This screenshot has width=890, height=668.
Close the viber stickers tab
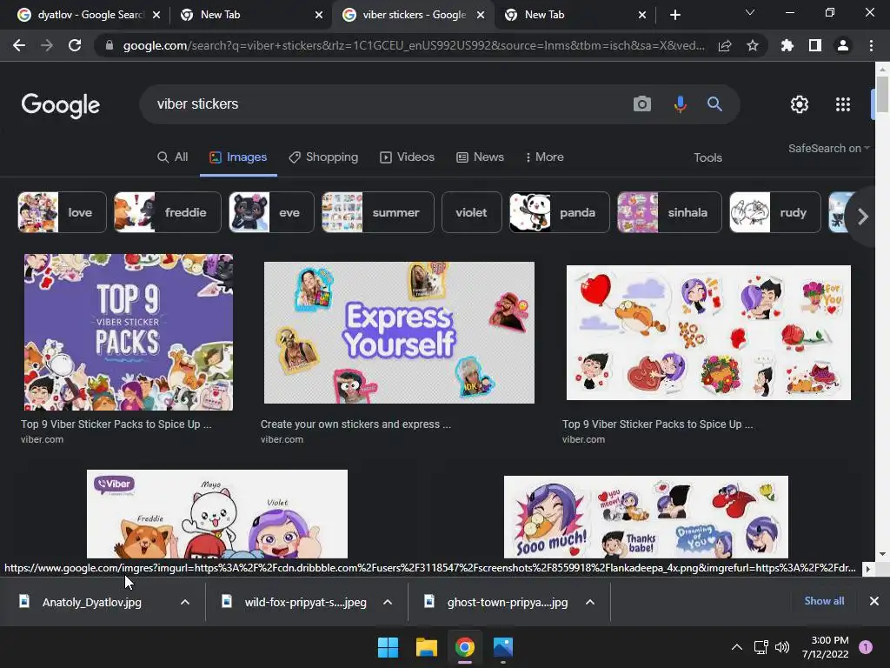point(481,15)
